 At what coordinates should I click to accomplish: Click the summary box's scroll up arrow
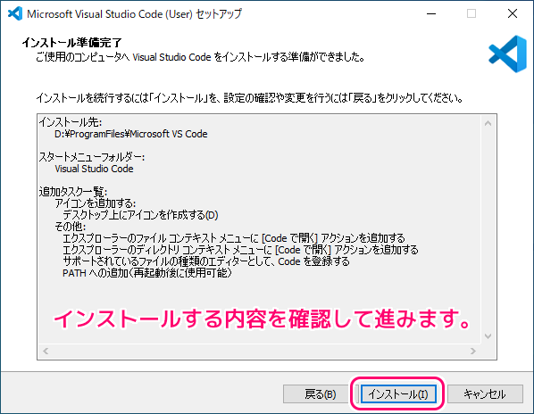coord(488,123)
